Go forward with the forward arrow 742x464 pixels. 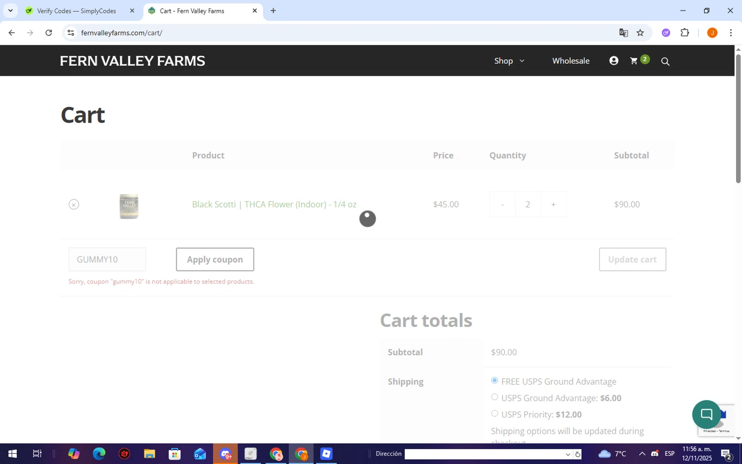point(30,33)
